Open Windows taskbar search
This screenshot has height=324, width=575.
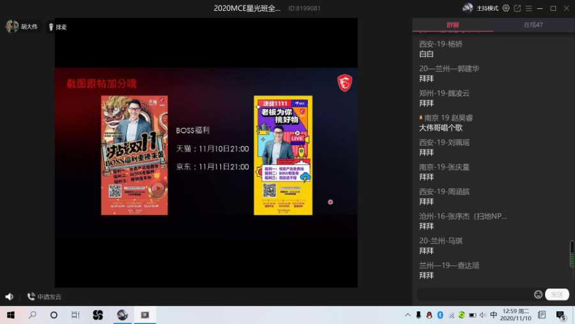pos(33,315)
